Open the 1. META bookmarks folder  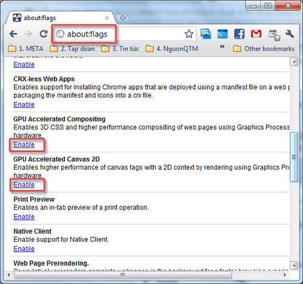click(x=25, y=49)
